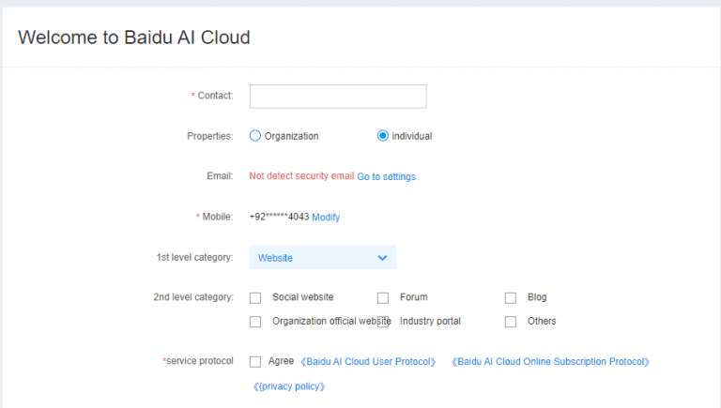Check the Social website checkbox
Viewport: 721px width, 408px height.
coord(255,297)
